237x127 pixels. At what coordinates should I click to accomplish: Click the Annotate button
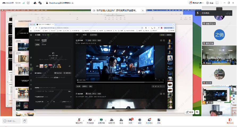point(190,112)
